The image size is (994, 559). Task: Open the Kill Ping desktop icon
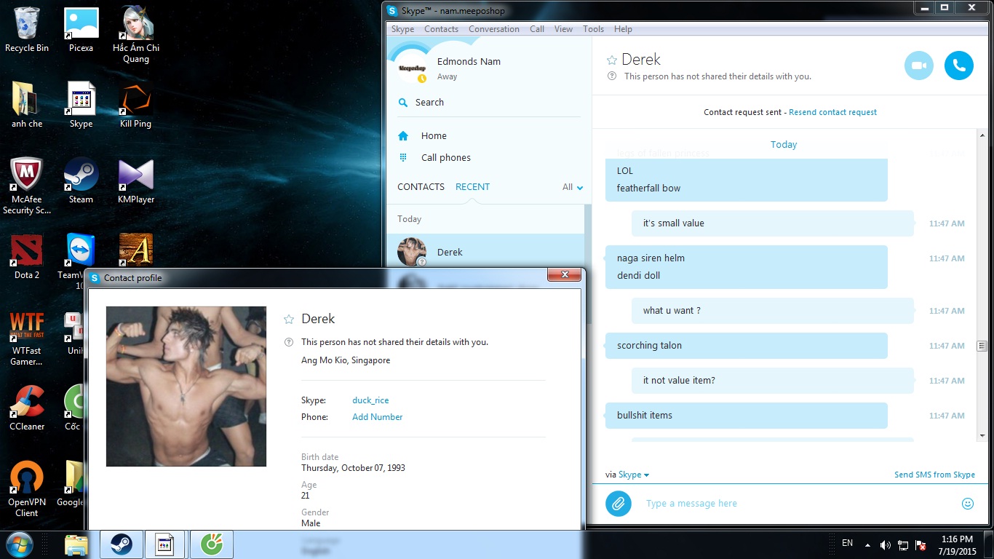pos(136,105)
